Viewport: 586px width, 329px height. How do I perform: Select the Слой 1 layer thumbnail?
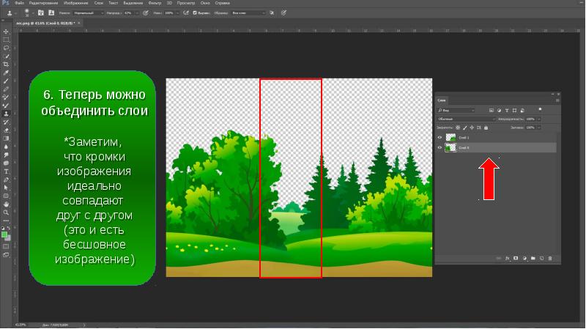click(x=450, y=138)
